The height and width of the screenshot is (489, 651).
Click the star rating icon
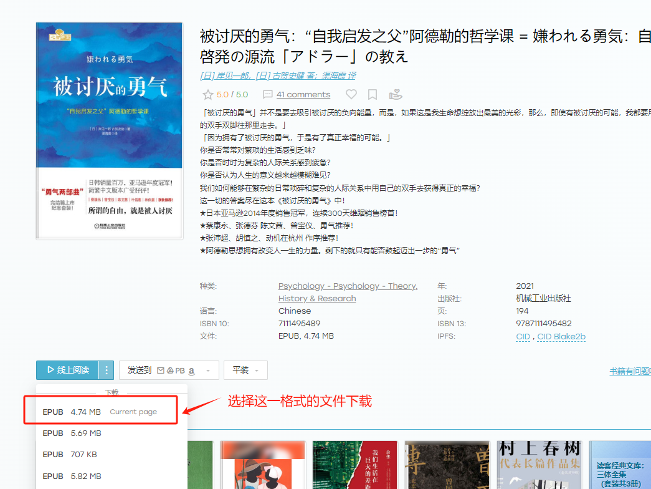(x=207, y=95)
